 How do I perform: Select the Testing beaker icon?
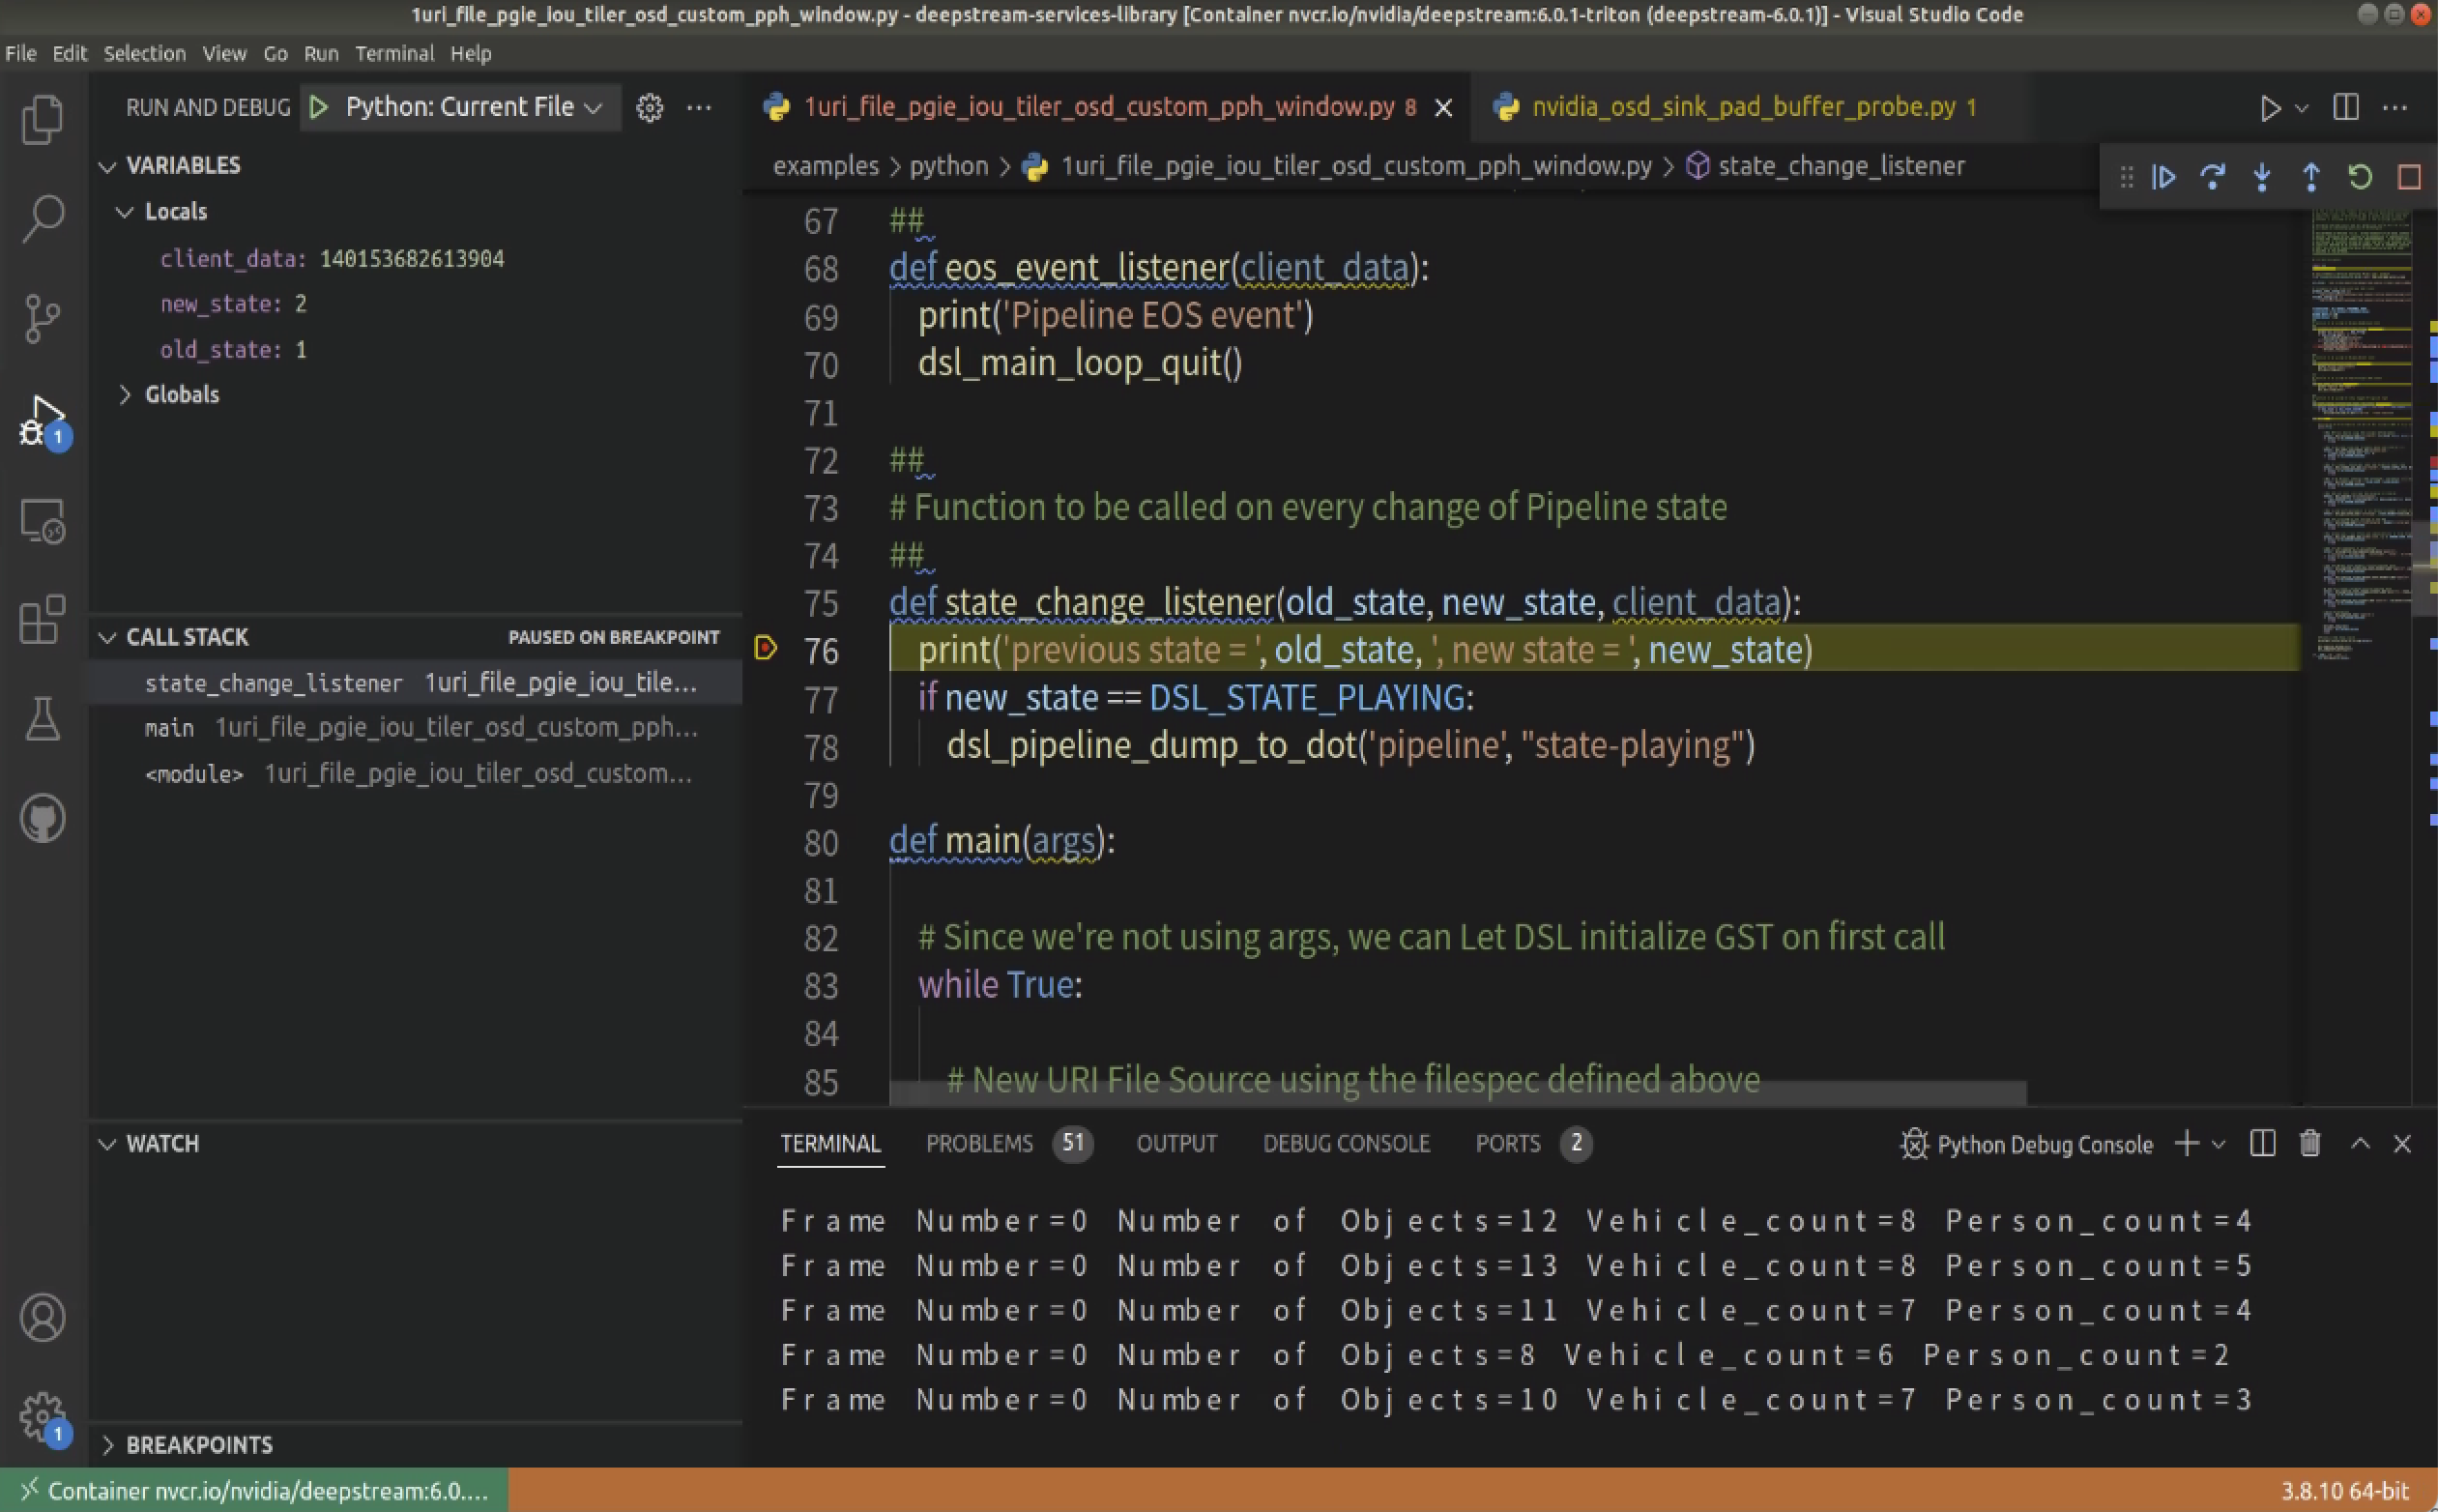[42, 720]
